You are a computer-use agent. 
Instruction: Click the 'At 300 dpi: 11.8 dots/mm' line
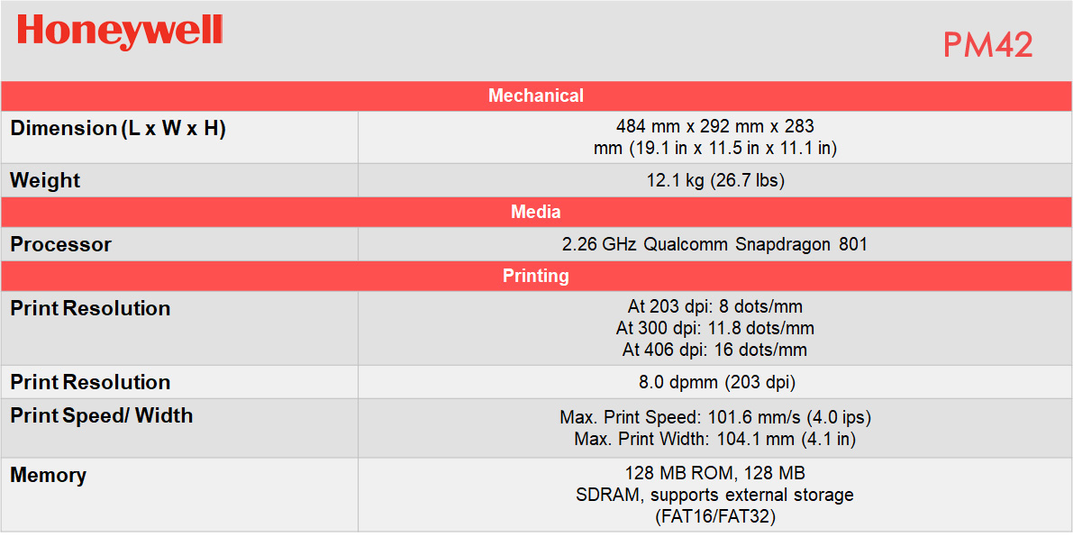714,328
